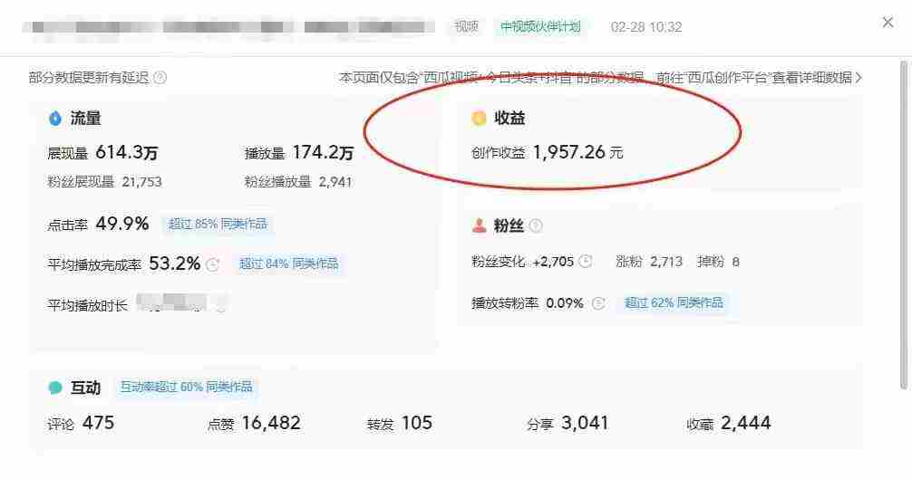This screenshot has height=479, width=912.
Task: Click the 超过 84% 同类作品 badge
Action: [x=288, y=263]
